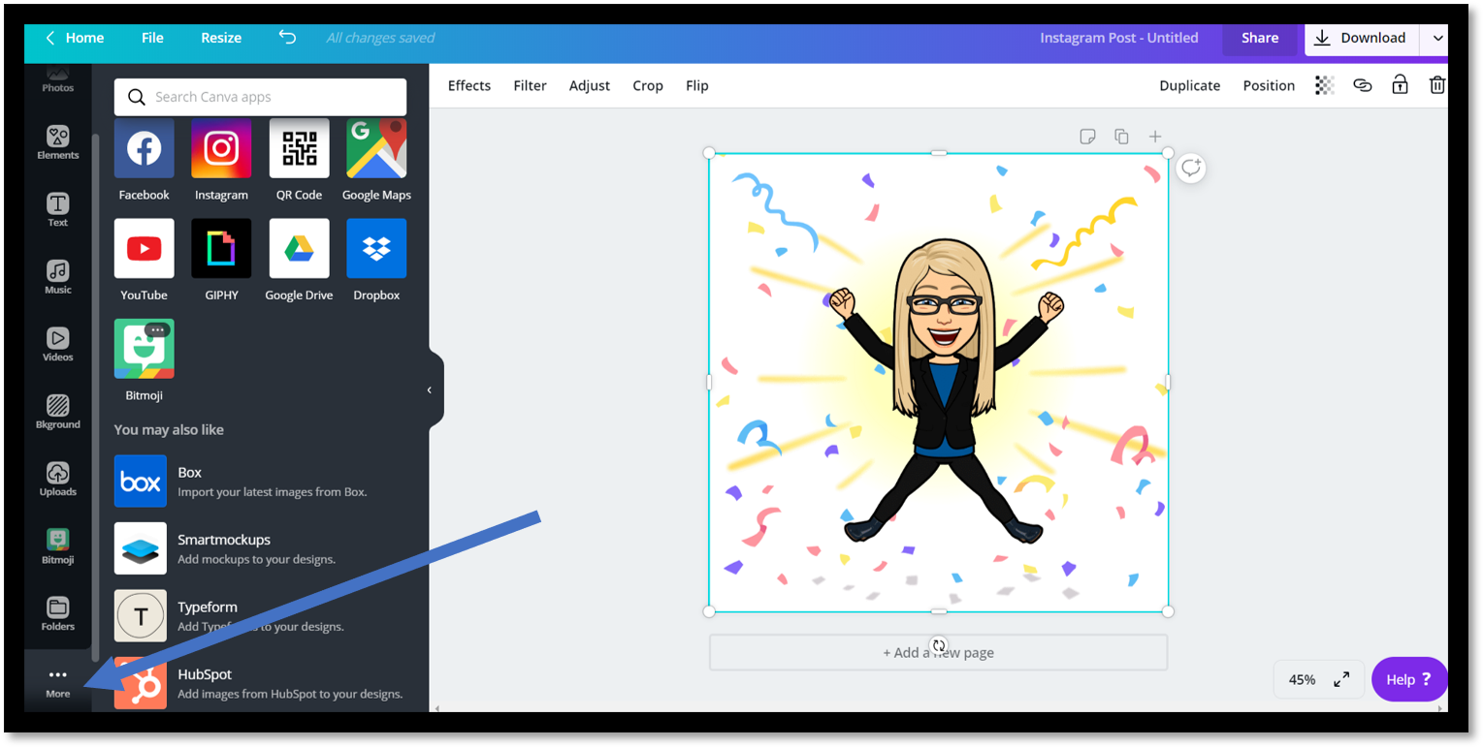The width and height of the screenshot is (1484, 748).
Task: Open the options menu on the Bitmoji app tile
Action: 158,330
